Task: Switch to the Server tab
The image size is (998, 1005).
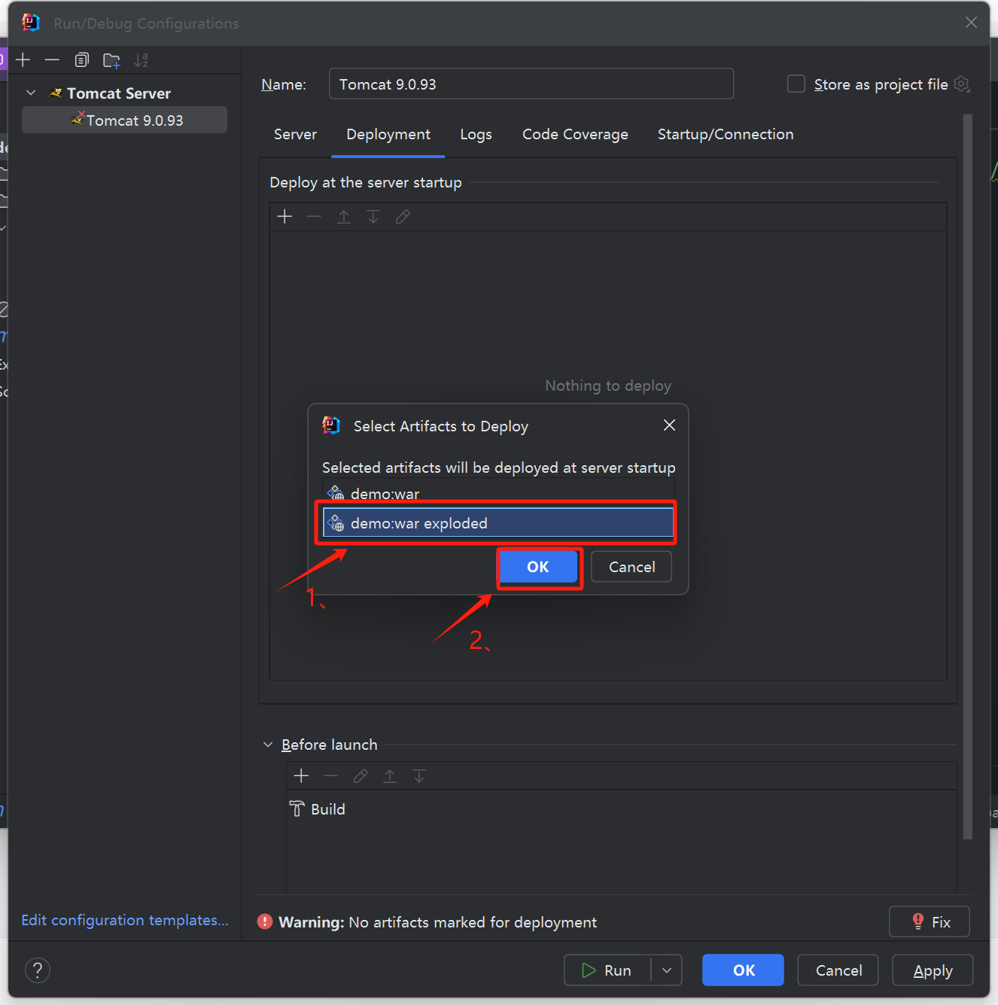Action: pos(295,135)
